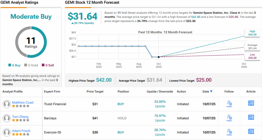Click Tom Zhang's profile avatar
The image size is (262, 140).
point(6,118)
